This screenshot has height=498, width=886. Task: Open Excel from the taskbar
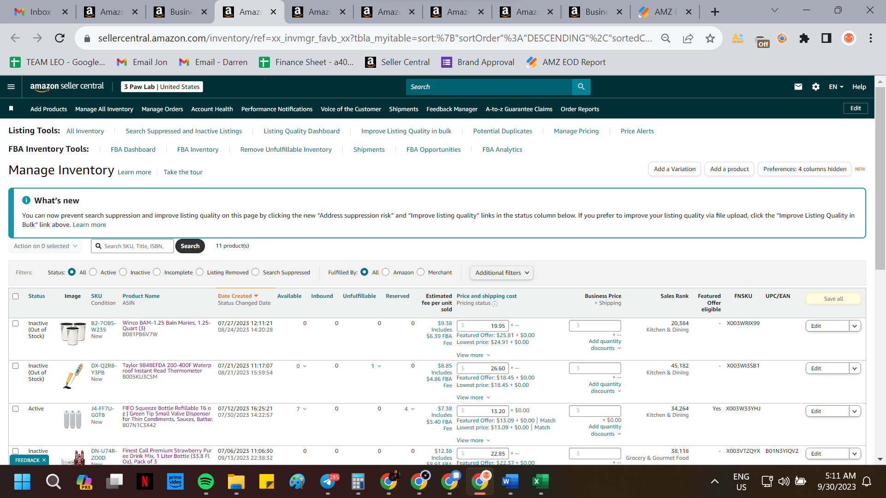point(540,481)
